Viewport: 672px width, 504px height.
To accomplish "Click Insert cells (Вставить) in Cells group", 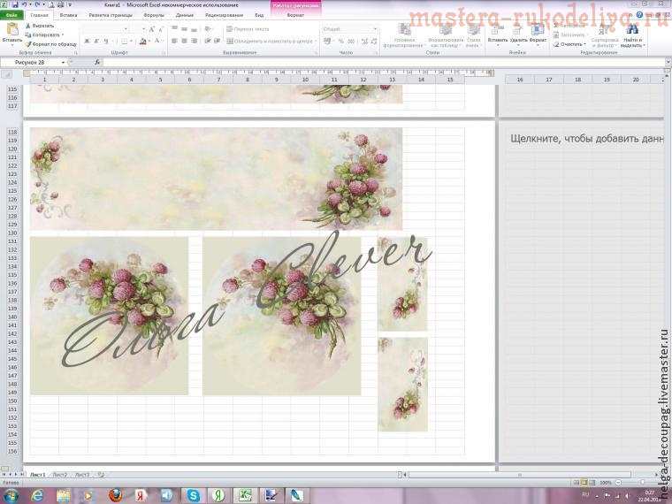I will pos(498,34).
